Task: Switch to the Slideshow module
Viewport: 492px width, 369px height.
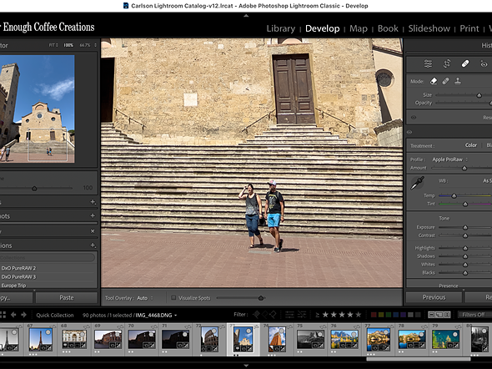Action: tap(429, 28)
